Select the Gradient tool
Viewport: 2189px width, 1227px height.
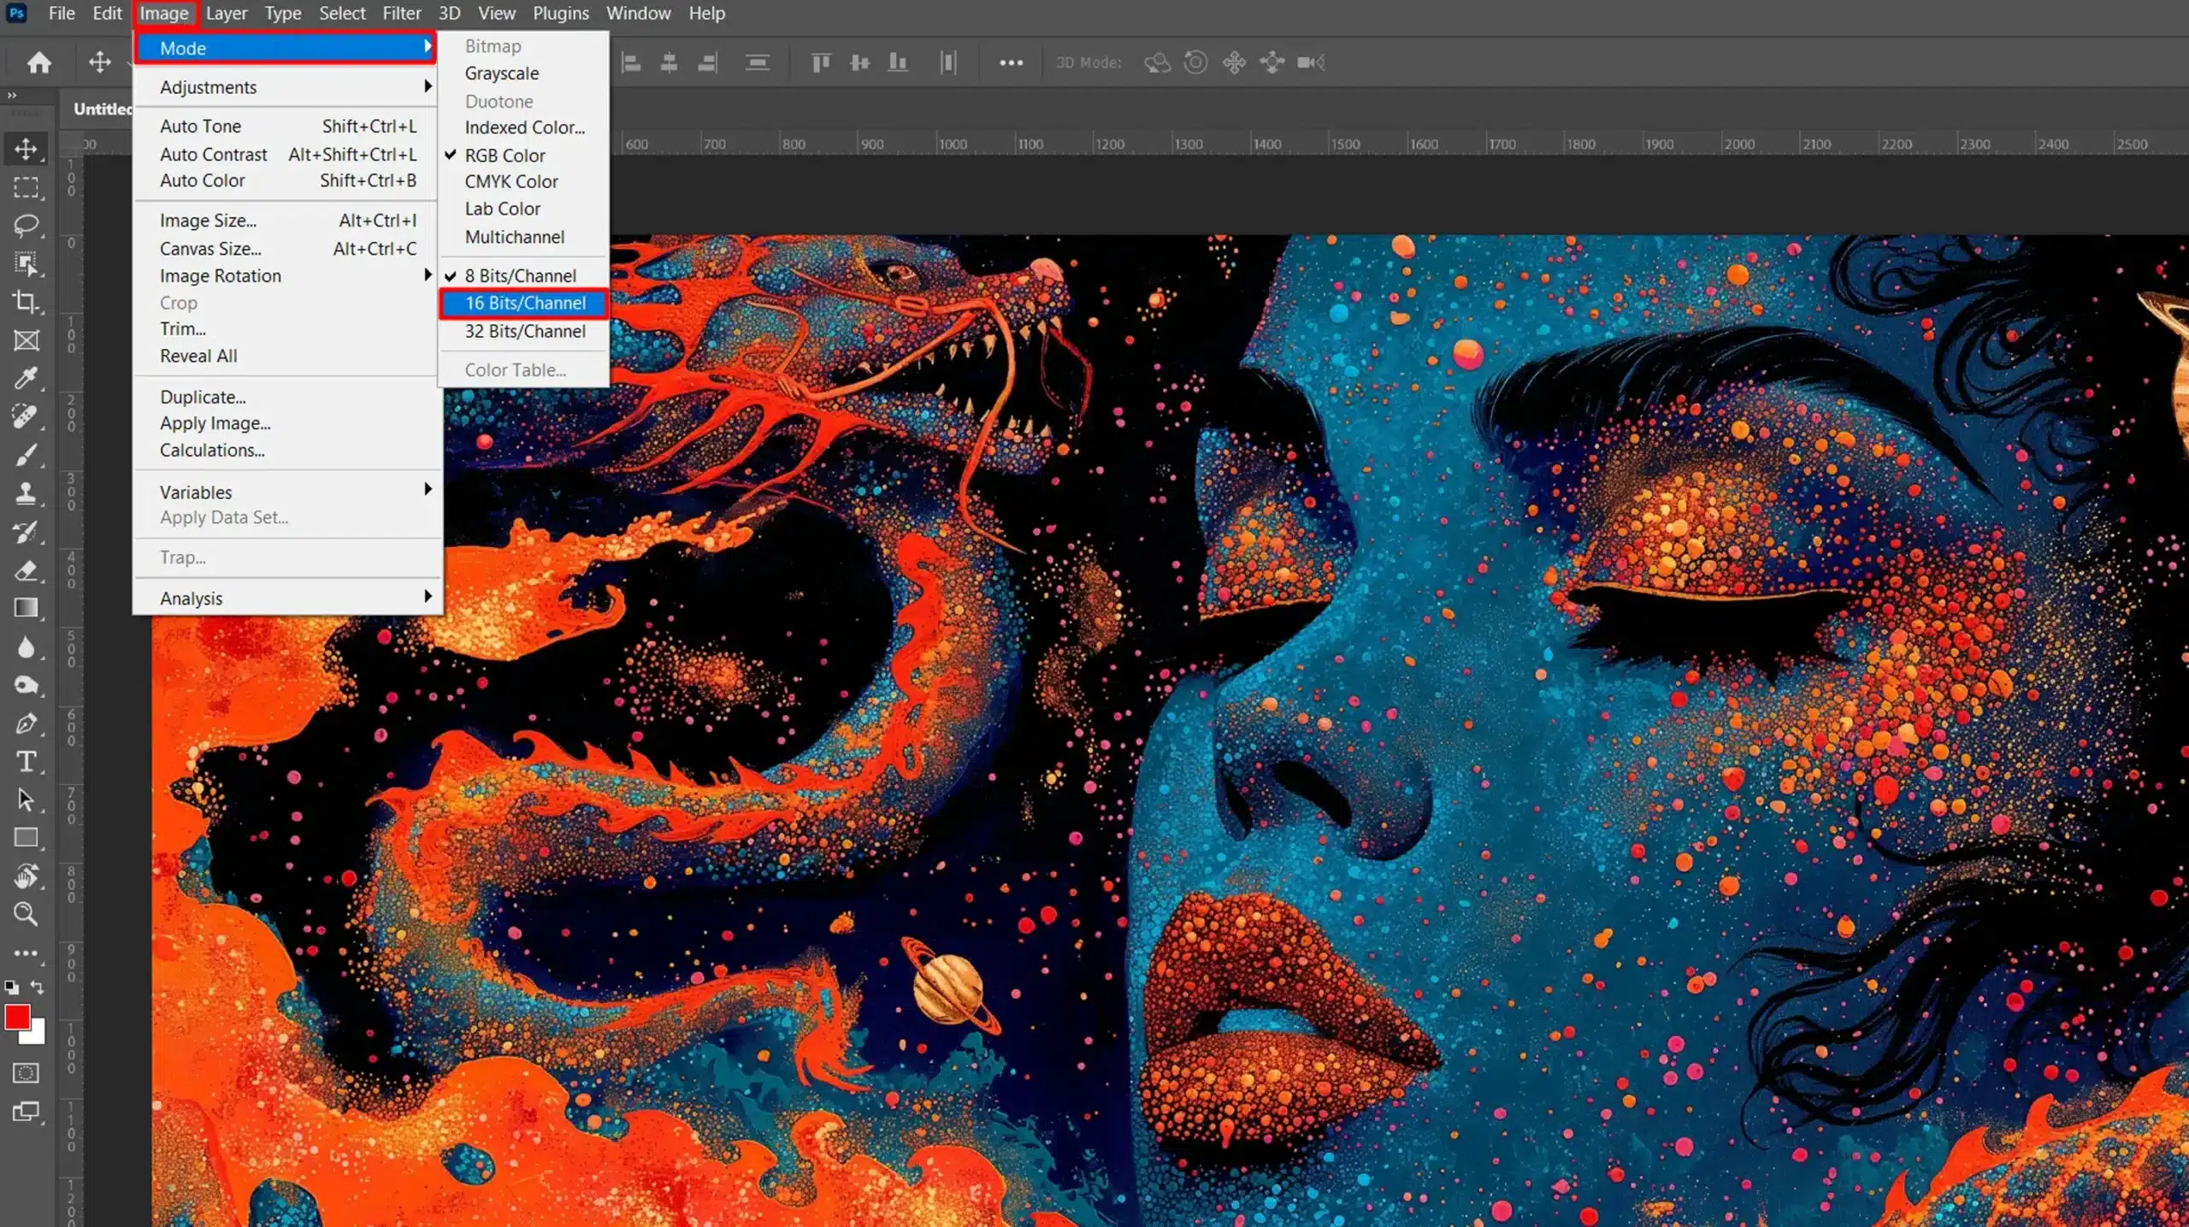tap(26, 608)
